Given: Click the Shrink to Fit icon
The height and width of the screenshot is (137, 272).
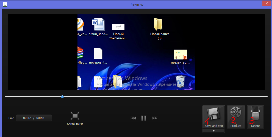Looking at the screenshot, I should point(75,116).
